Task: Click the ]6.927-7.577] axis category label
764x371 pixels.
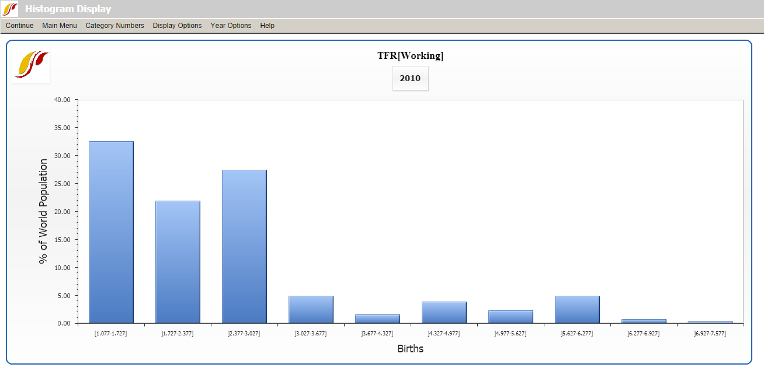Action: [710, 333]
